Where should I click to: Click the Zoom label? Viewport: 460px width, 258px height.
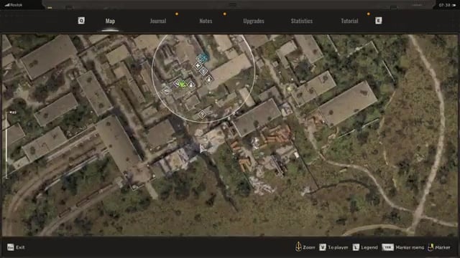click(308, 247)
